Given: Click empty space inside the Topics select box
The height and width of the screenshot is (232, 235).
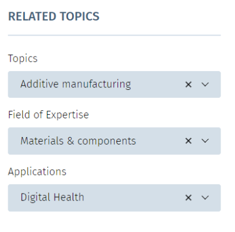Looking at the screenshot, I should pyautogui.click(x=157, y=85).
